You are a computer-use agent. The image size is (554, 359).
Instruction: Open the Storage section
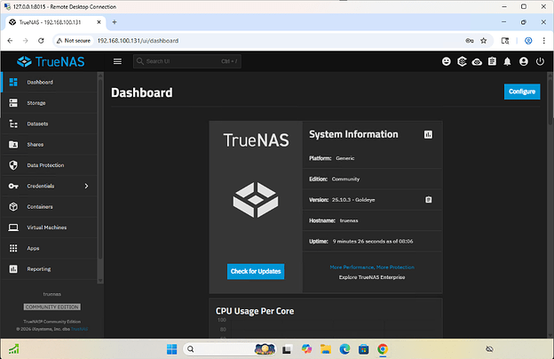(50, 103)
